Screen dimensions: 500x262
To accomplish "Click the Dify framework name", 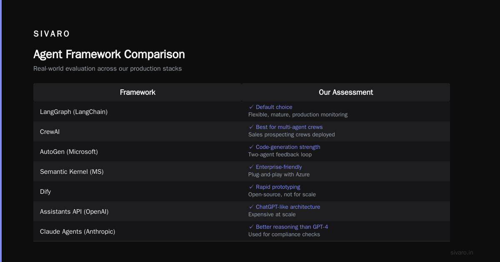I will tap(45, 192).
